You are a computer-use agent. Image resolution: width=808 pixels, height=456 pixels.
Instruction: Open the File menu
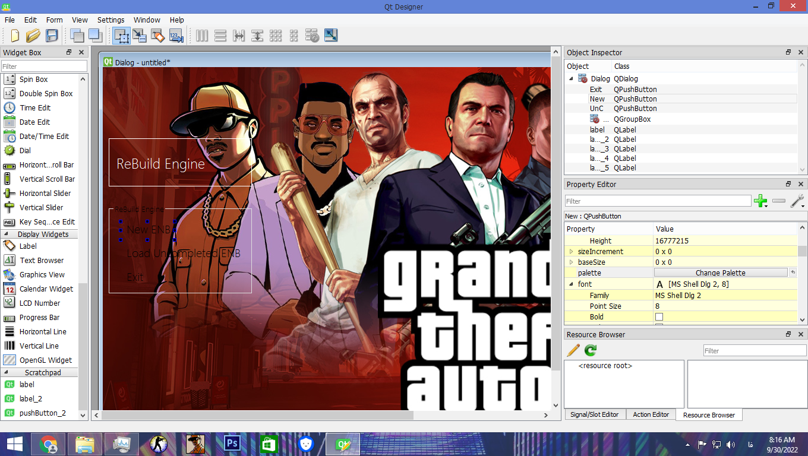[10, 20]
